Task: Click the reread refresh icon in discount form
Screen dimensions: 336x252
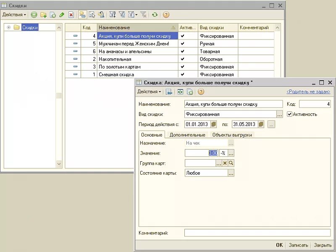Action: 180,92
